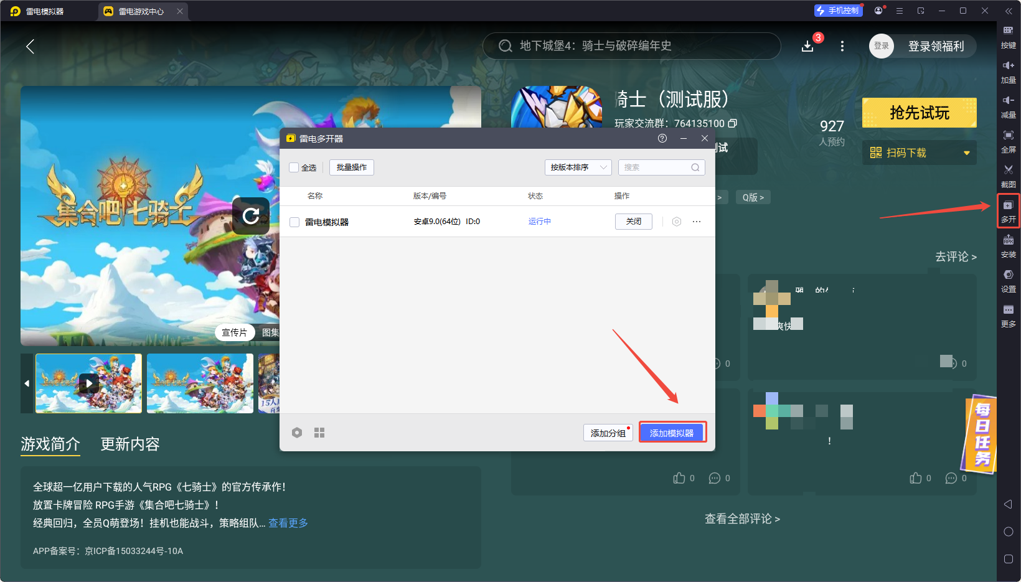Open the download manager with badge 3
The image size is (1021, 582).
point(807,45)
